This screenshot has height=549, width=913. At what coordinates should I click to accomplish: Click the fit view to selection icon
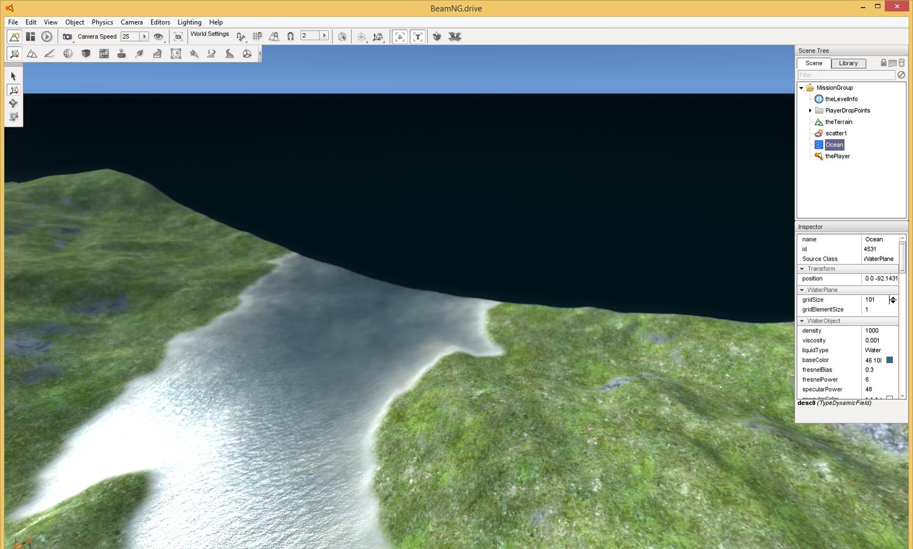click(x=178, y=36)
